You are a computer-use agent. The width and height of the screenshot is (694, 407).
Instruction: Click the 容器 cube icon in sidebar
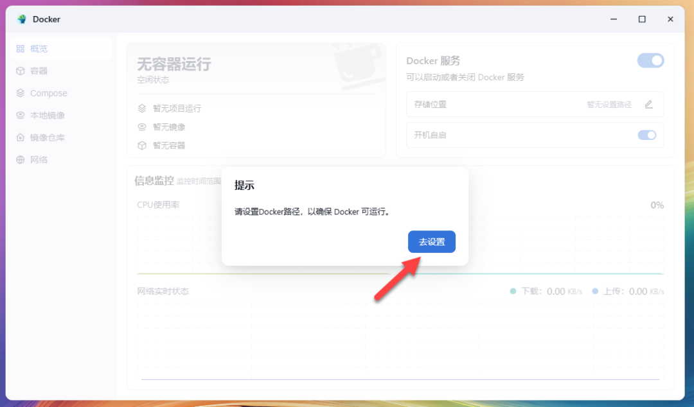click(x=21, y=71)
